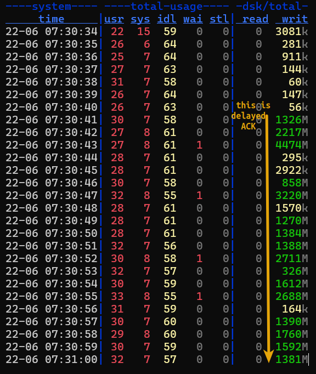Screen dimensions: 316x374
Task: Click the green write value 1384M
Action: click(292, 233)
